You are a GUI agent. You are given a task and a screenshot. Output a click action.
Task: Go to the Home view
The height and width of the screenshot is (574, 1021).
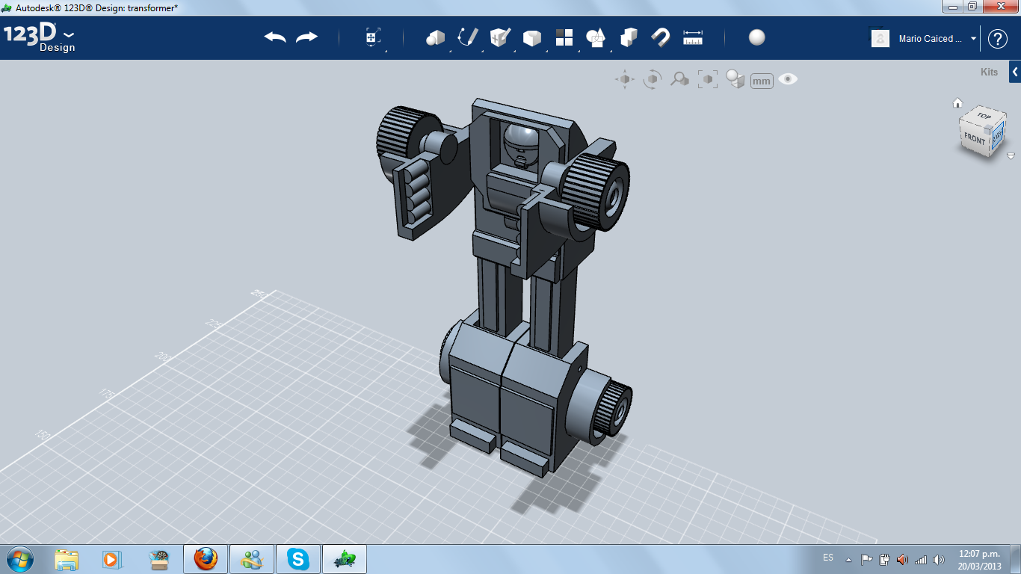pos(957,103)
